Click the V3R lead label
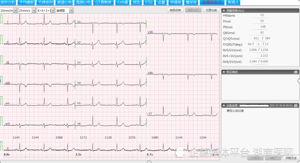 click(x=150, y=32)
